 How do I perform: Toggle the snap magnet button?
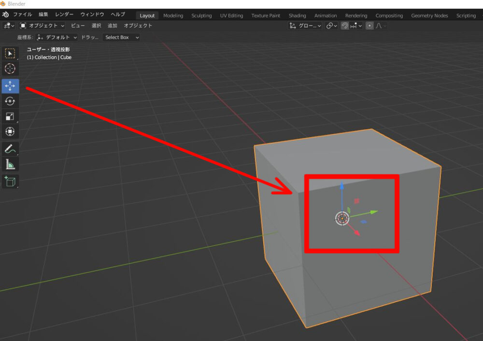[x=345, y=26]
